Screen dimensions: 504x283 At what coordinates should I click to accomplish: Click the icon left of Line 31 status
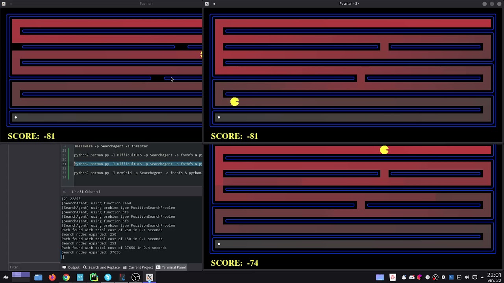[x=65, y=191]
